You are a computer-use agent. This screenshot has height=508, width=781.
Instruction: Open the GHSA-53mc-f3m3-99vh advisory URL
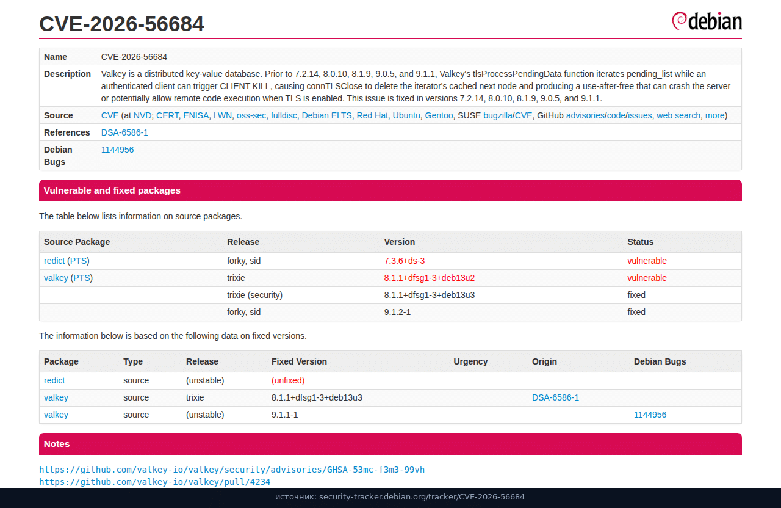click(x=232, y=470)
